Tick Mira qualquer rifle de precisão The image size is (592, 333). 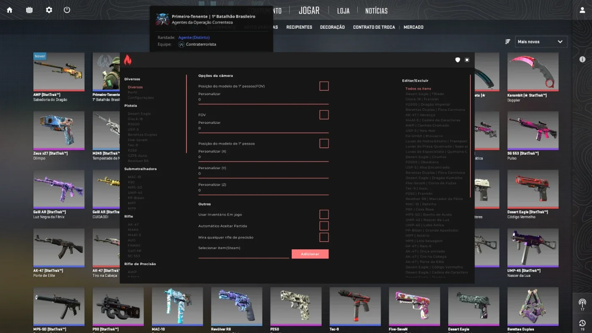324,237
